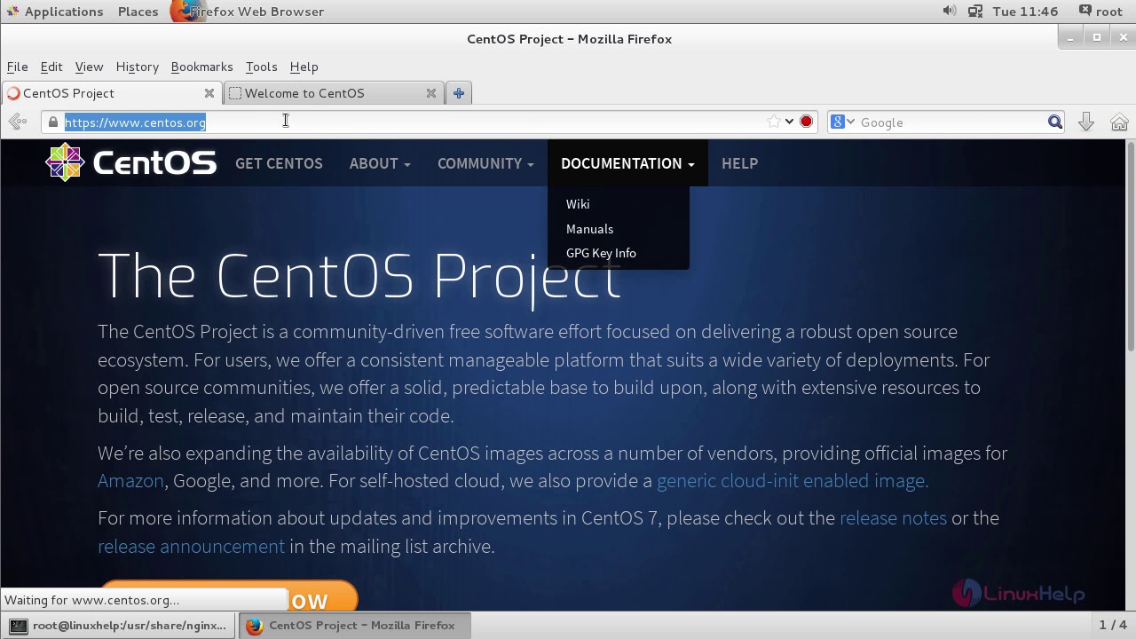Click Firefox task in bottom taskbar
The height and width of the screenshot is (639, 1136).
pyautogui.click(x=354, y=626)
